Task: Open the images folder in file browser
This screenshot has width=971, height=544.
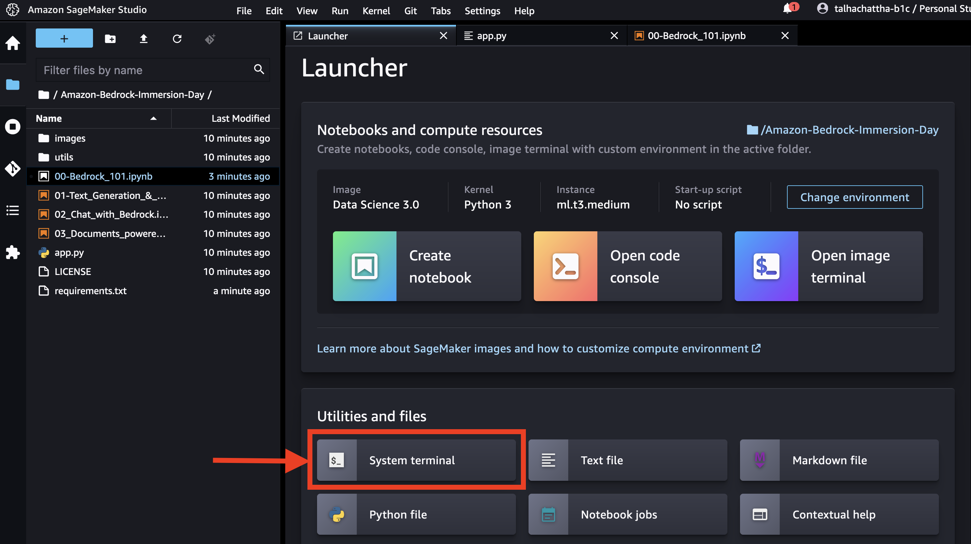Action: tap(70, 138)
